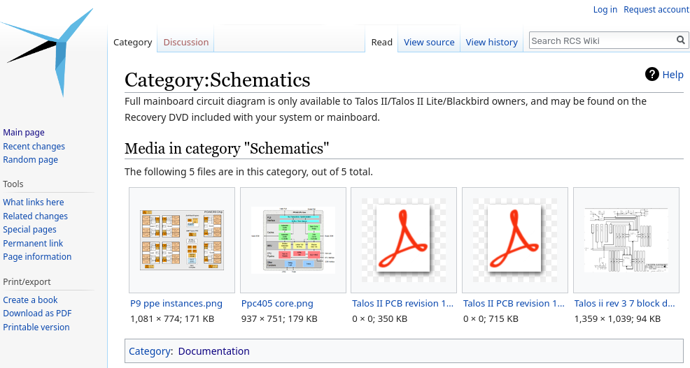Switch to the Discussion tab
This screenshot has width=690, height=368.
pos(186,43)
